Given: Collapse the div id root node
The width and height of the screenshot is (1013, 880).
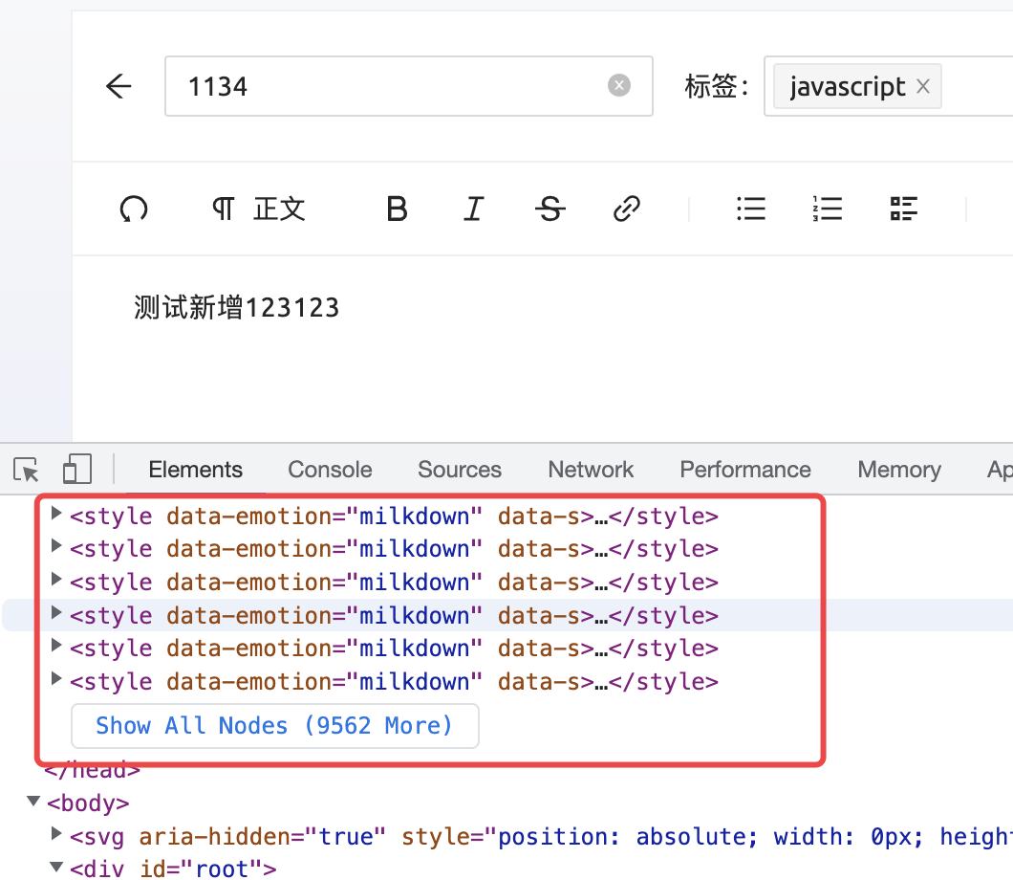Looking at the screenshot, I should pyautogui.click(x=56, y=867).
